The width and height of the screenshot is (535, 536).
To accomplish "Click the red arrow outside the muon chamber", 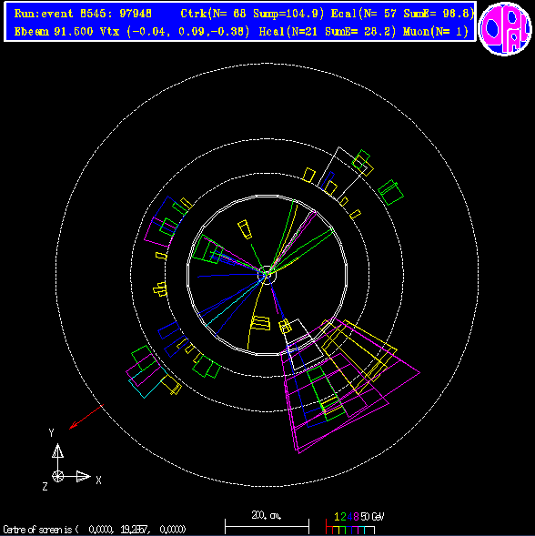I will (86, 417).
